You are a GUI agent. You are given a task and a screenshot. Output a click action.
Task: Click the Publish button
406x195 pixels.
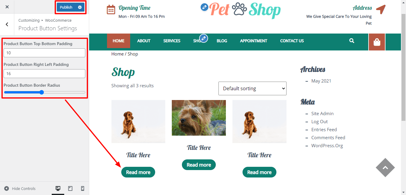click(x=66, y=7)
